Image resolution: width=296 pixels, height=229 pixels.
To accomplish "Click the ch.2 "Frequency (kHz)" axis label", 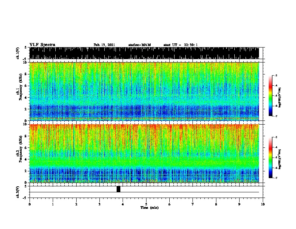I will coord(21,149).
